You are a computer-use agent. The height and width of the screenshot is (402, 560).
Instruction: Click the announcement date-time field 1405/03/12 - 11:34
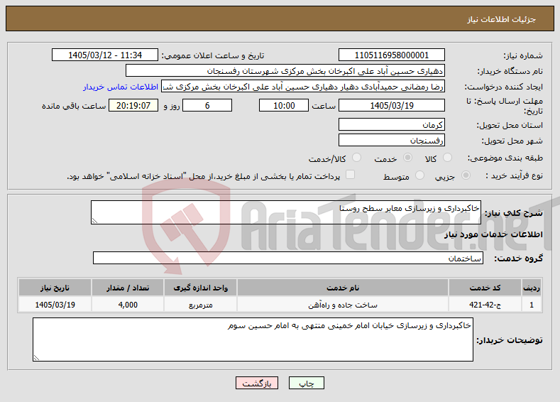[x=105, y=55]
